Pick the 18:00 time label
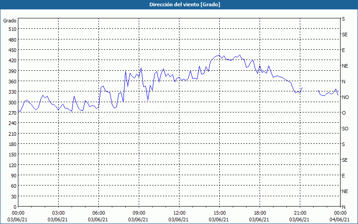Viewport: 358px width, 224px height. pyautogui.click(x=260, y=213)
